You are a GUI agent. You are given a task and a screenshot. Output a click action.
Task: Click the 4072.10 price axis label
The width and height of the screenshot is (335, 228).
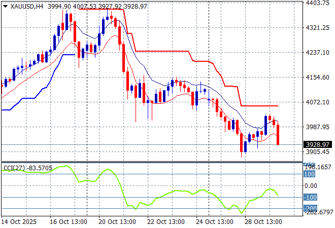(x=317, y=102)
